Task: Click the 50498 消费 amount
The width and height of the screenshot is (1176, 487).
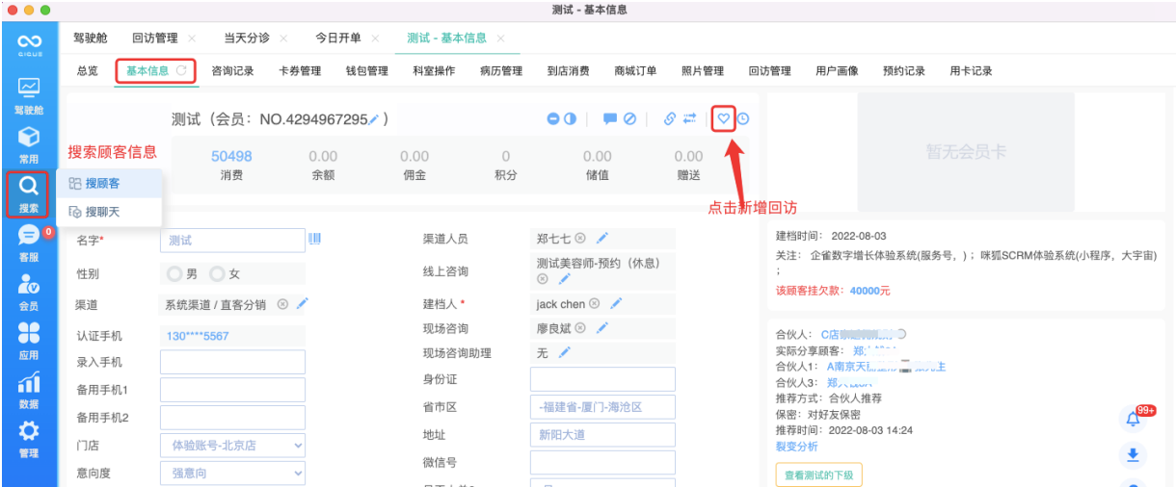Action: tap(231, 156)
